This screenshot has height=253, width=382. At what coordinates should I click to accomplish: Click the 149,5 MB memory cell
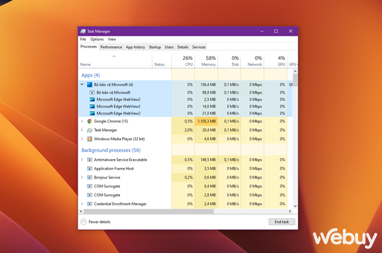(206, 160)
